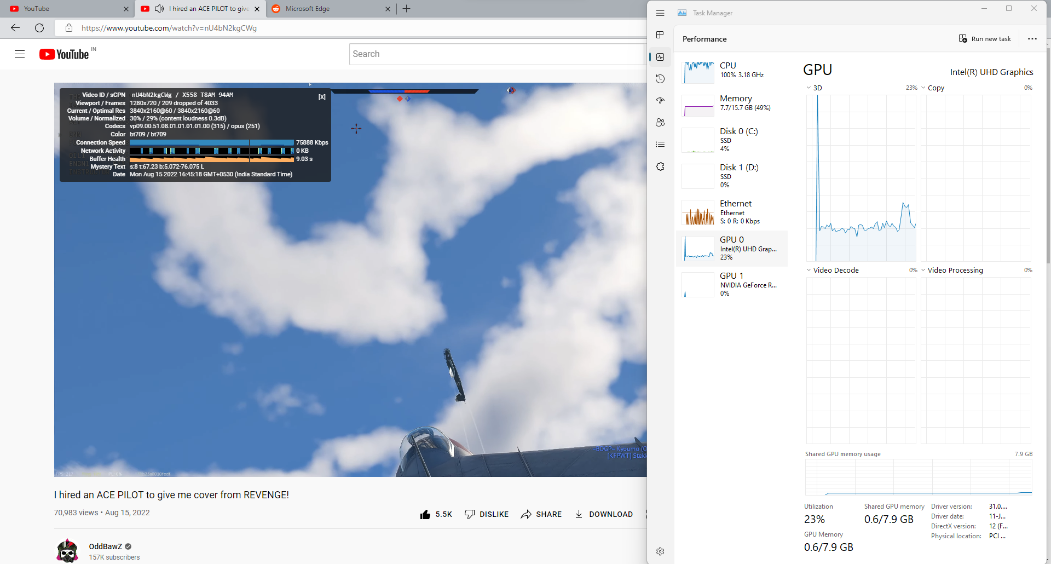This screenshot has width=1051, height=564.
Task: Open a new browser tab
Action: (406, 9)
